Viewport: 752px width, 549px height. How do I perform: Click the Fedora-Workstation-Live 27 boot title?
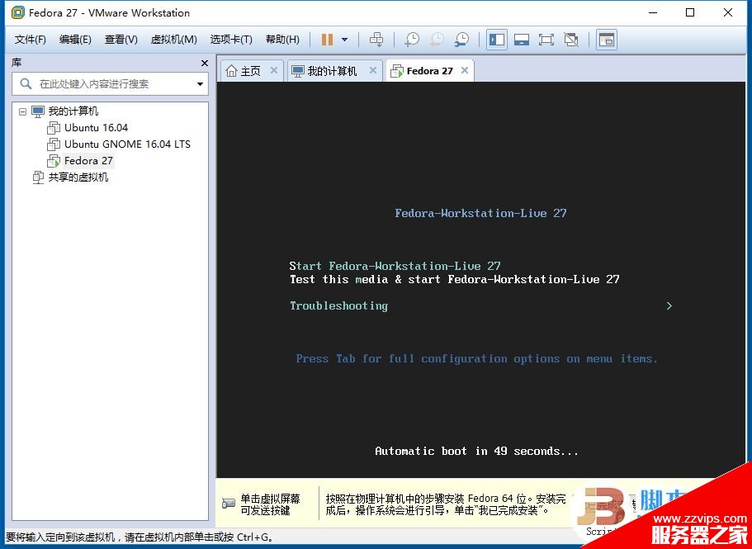coord(480,213)
